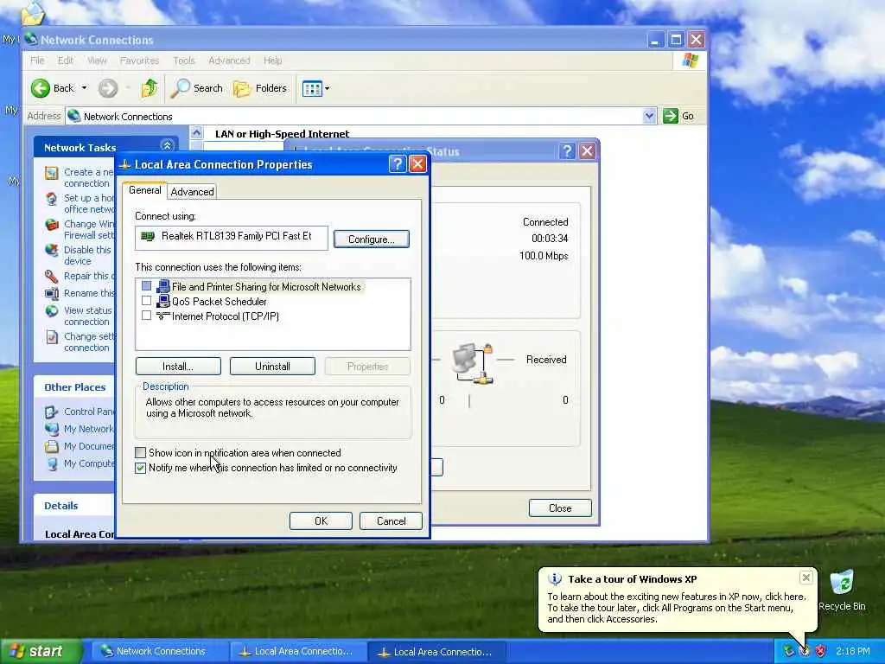The width and height of the screenshot is (885, 664).
Task: Enable Show icon in notification area checkbox
Action: coord(141,453)
